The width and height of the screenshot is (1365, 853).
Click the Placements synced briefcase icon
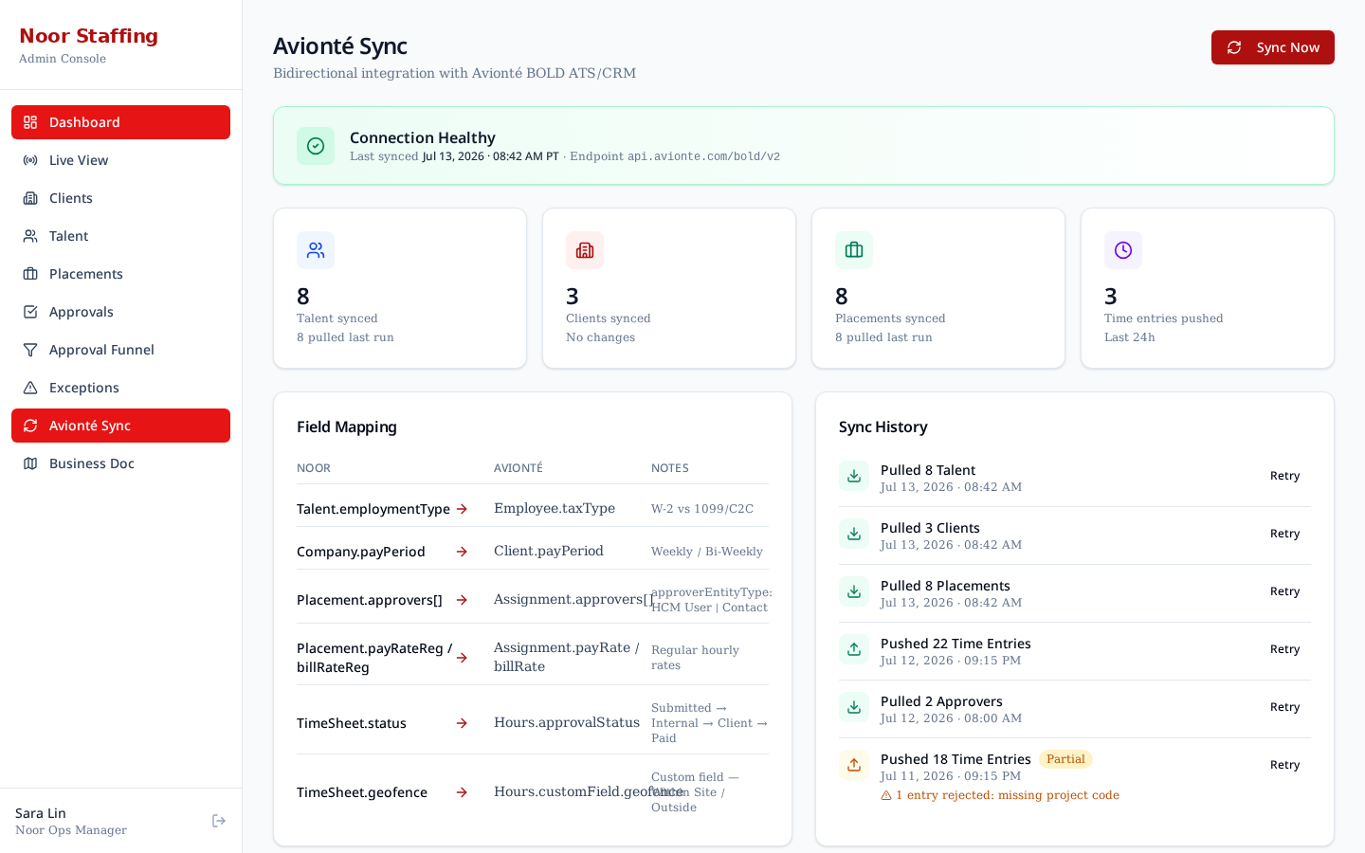tap(854, 250)
